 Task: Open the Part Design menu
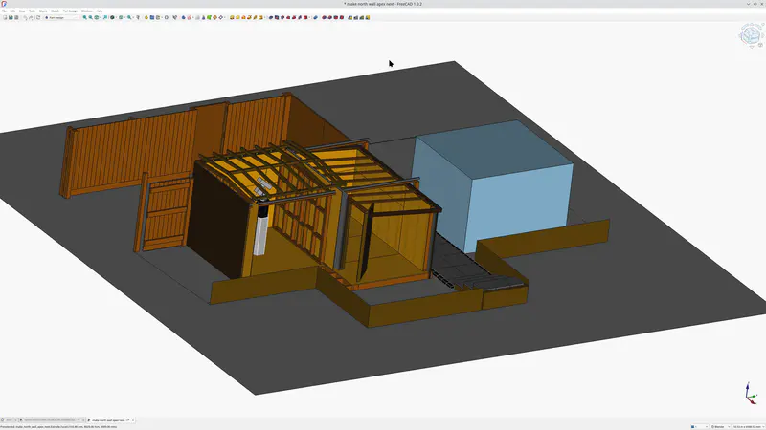pyautogui.click(x=70, y=11)
